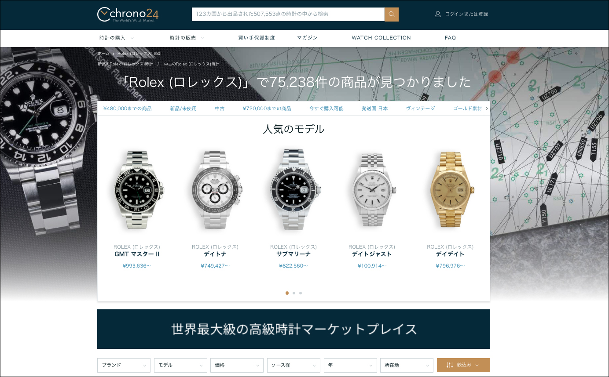Screen dimensions: 609x377
Task: Open the WATCH COLLECTION menu item
Action: click(381, 38)
